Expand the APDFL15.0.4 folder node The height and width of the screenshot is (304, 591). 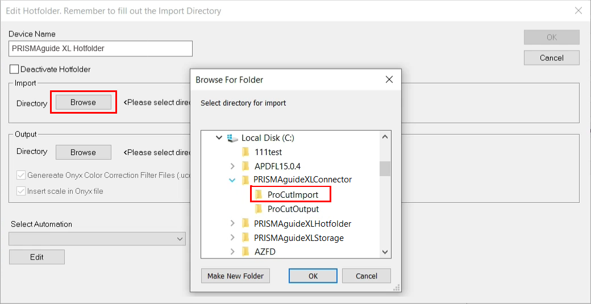[x=232, y=166]
